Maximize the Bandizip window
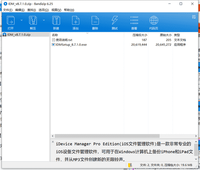 (x=181, y=4)
